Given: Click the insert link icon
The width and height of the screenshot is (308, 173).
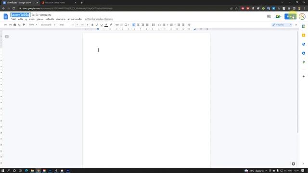Looking at the screenshot, I should click(x=117, y=25).
